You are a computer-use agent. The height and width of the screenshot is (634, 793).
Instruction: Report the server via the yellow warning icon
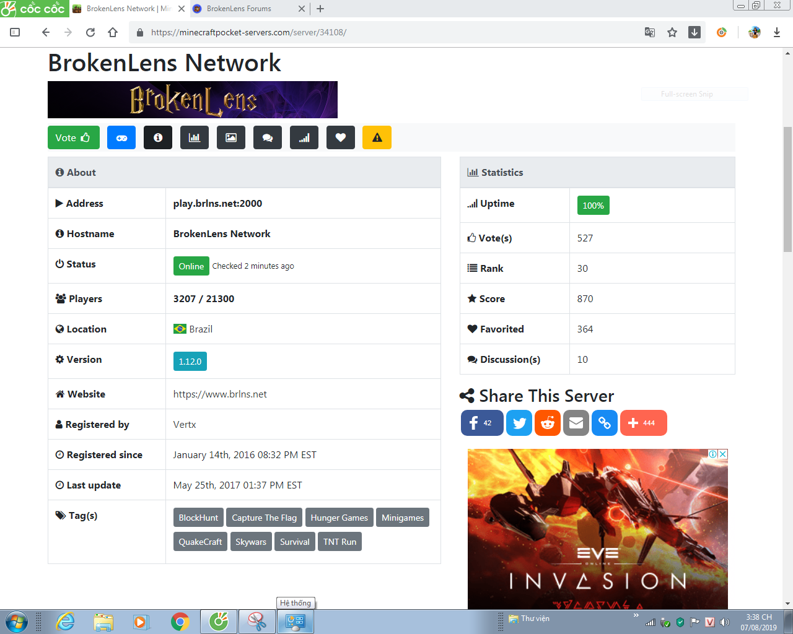[x=377, y=137]
